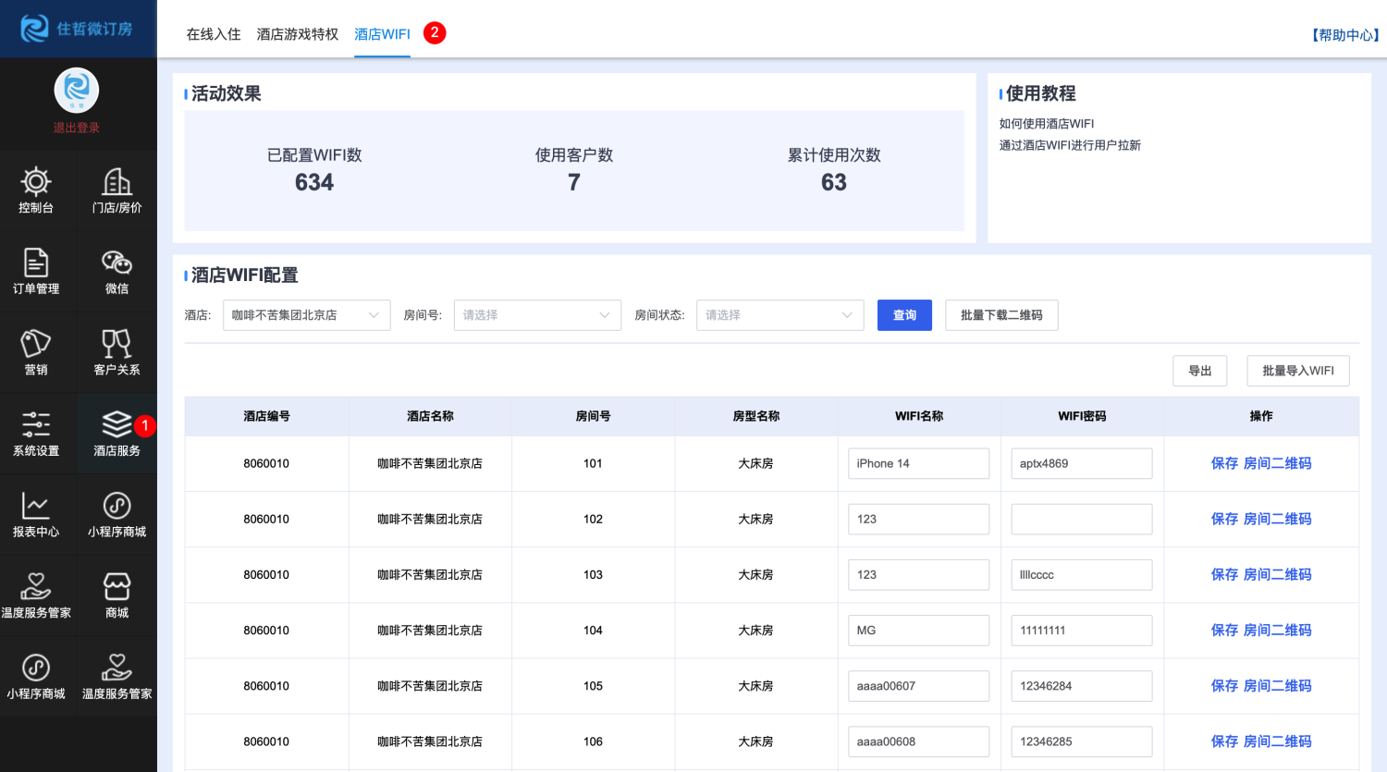
Task: Click room number cell 103
Action: click(593, 574)
